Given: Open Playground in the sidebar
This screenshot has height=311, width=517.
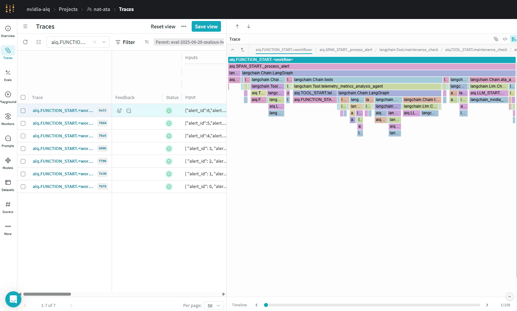Looking at the screenshot, I should pos(8,97).
